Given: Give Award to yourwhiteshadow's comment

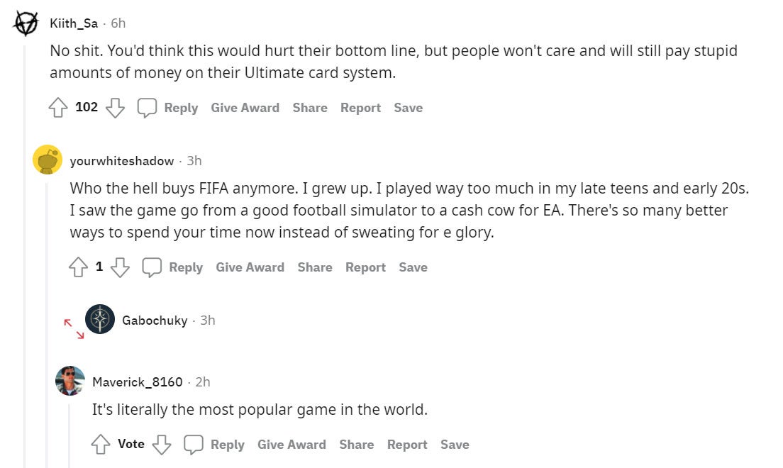Looking at the screenshot, I should pyautogui.click(x=250, y=267).
